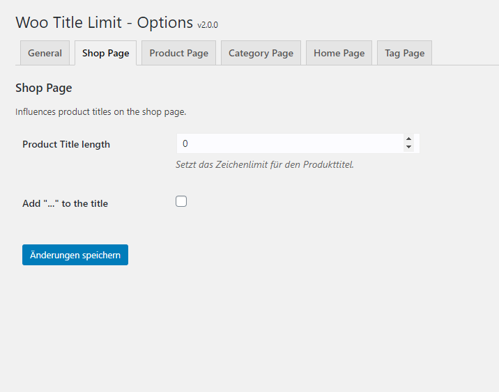This screenshot has width=499, height=392.
Task: Switch to the Product Page tab
Action: click(179, 53)
